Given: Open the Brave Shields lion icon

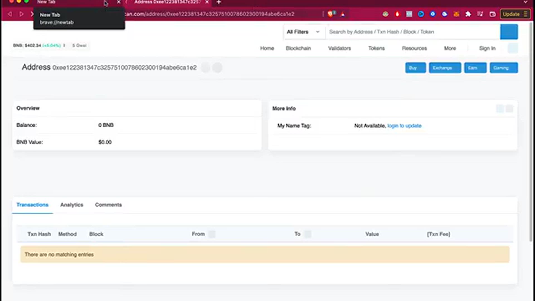Looking at the screenshot, I should click(331, 14).
